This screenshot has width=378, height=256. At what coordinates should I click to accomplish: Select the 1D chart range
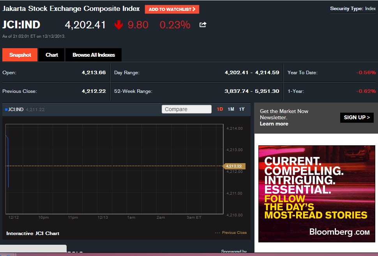[x=220, y=109]
